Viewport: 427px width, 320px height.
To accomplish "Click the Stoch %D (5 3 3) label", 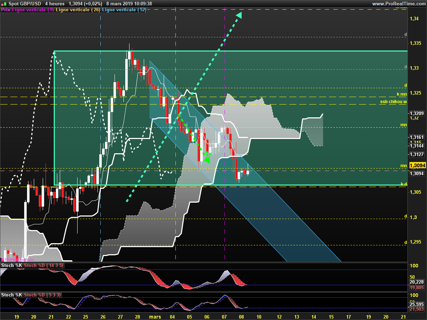I will [42, 295].
